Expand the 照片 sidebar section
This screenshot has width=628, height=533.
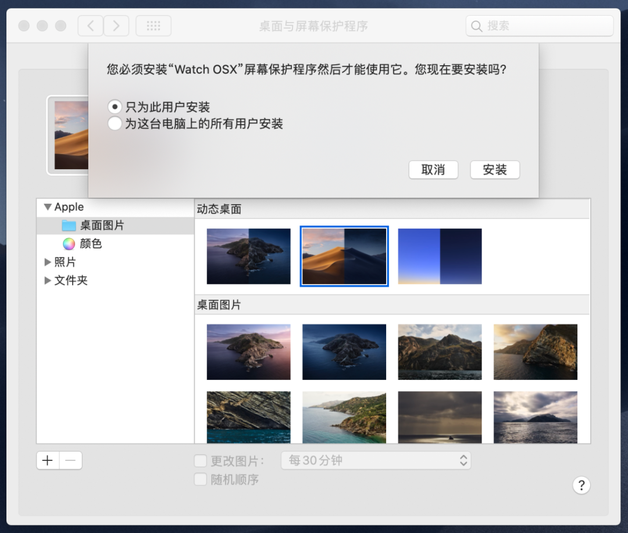click(48, 262)
